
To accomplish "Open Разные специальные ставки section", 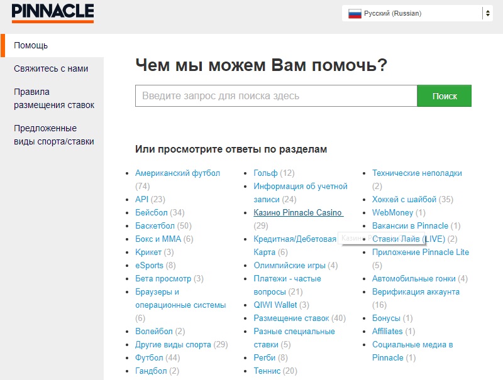I will (294, 338).
